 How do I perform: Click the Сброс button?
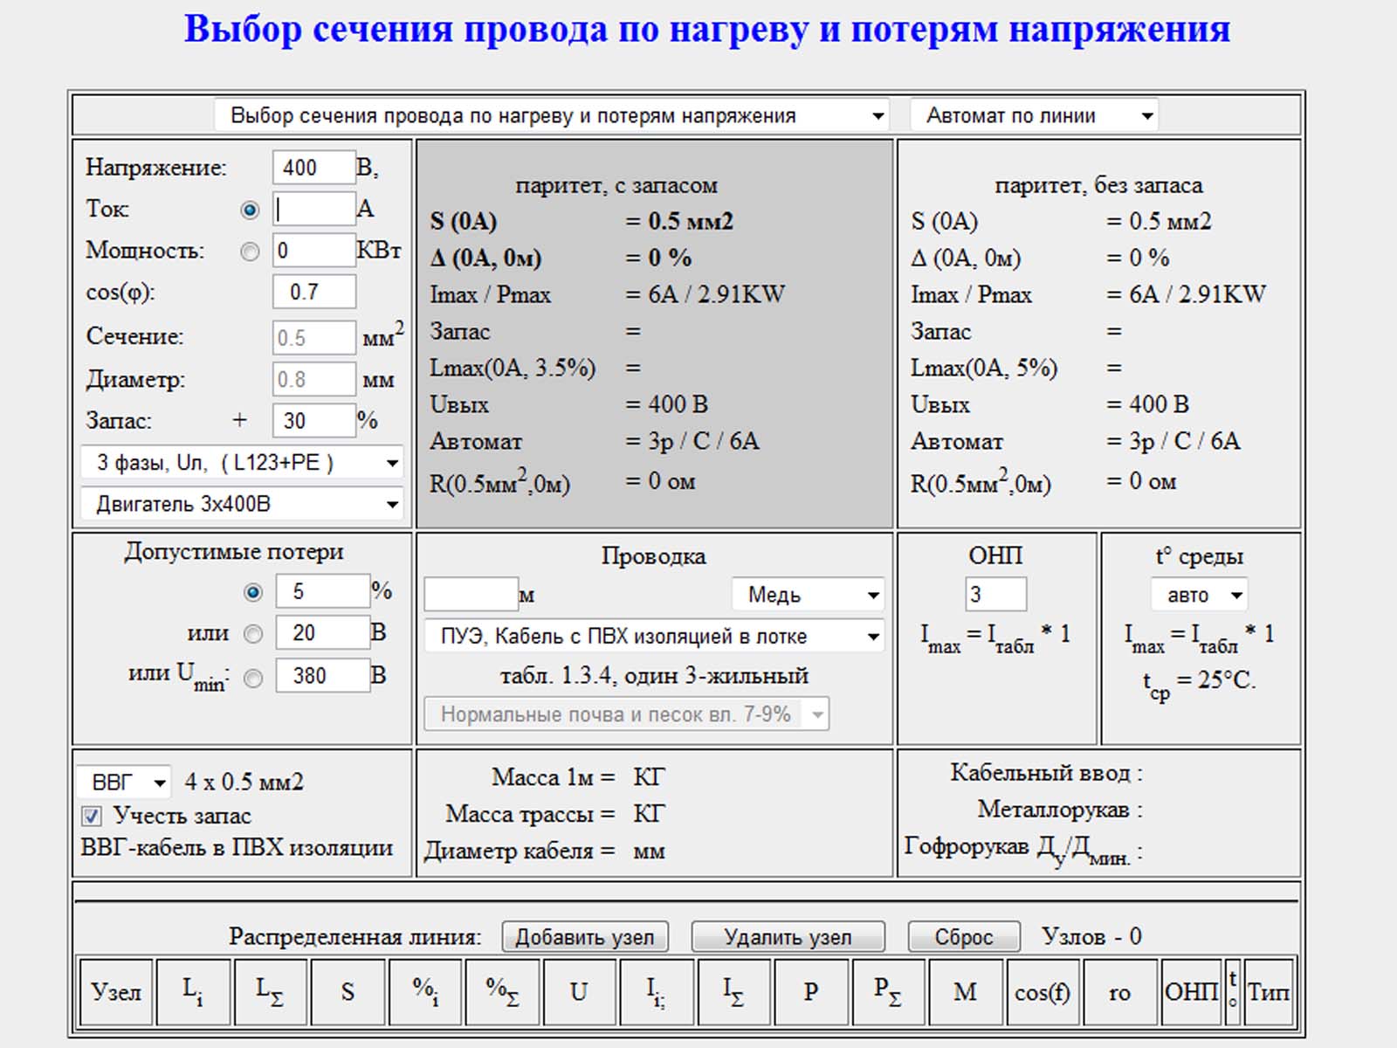click(964, 937)
